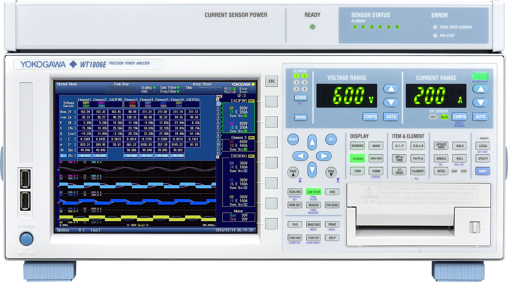Click the UPDATE RATE key

[x=441, y=146]
